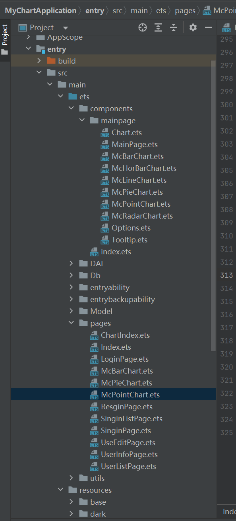Expand the AppScope folder
236x521 pixels.
[x=28, y=37]
